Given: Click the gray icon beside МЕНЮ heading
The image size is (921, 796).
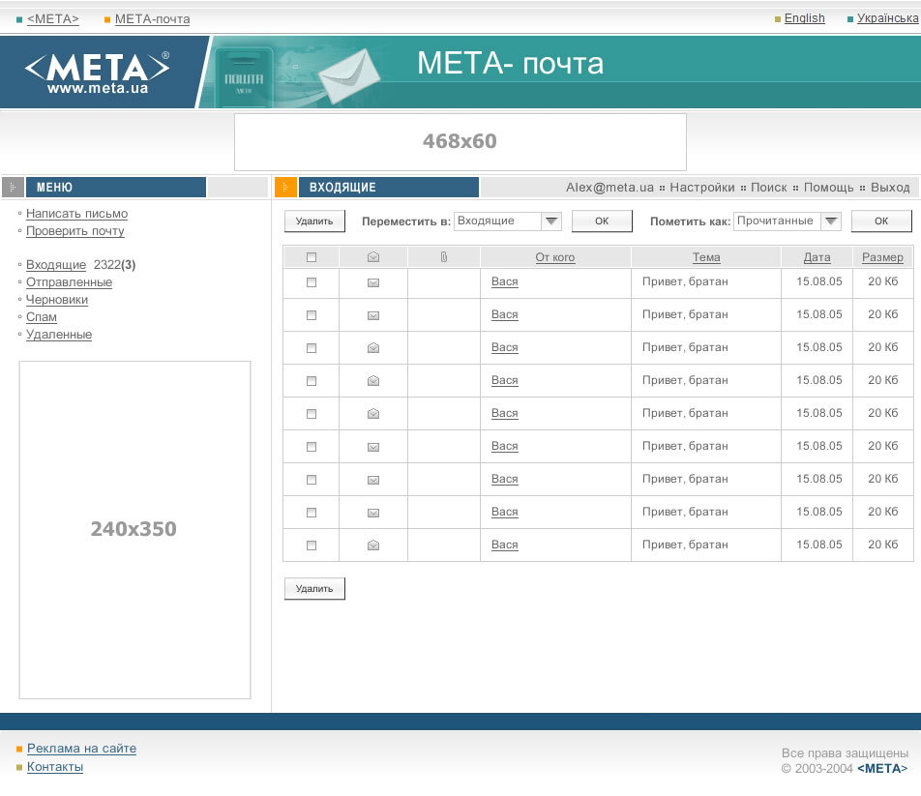Looking at the screenshot, I should (13, 188).
